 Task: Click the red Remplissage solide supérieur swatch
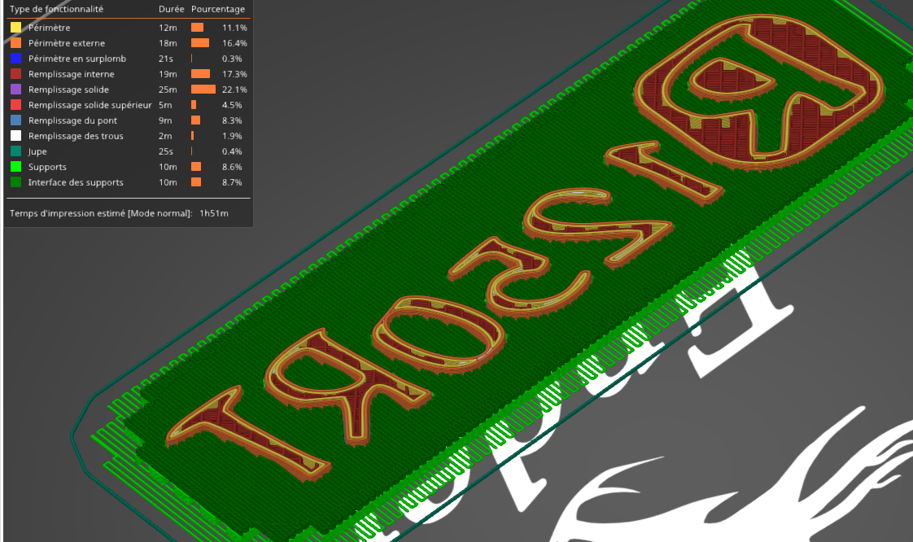tap(15, 105)
